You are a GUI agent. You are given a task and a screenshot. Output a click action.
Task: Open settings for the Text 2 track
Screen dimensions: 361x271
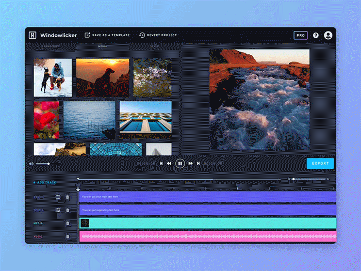(58, 210)
